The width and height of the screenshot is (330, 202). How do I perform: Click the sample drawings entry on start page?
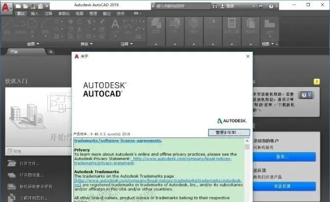point(27,198)
